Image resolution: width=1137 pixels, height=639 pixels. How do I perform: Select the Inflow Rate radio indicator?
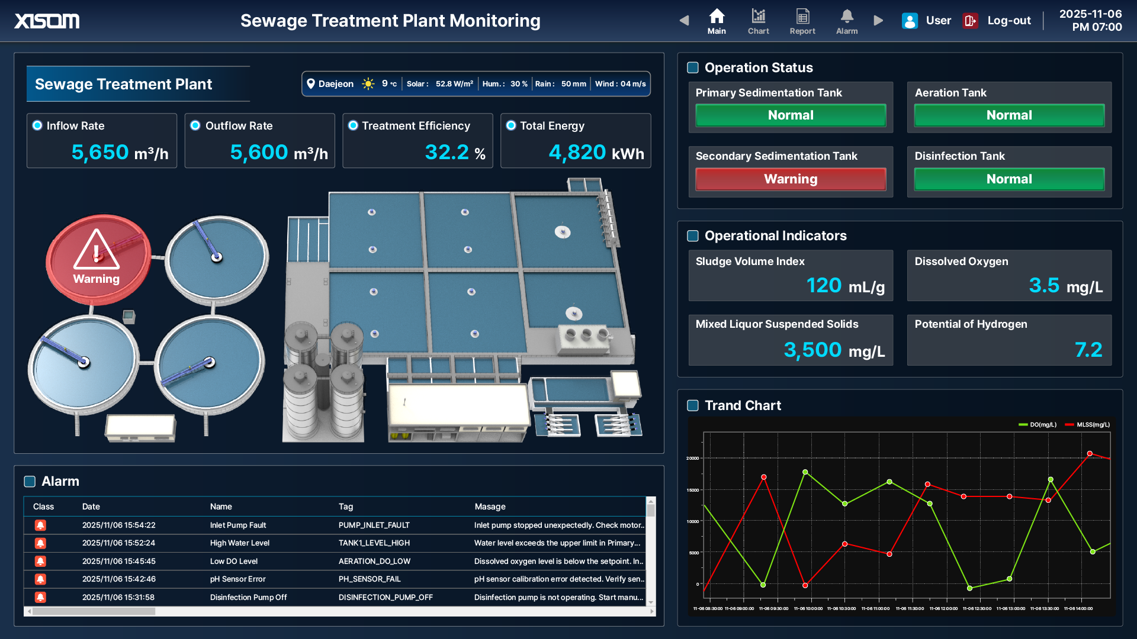click(x=37, y=125)
